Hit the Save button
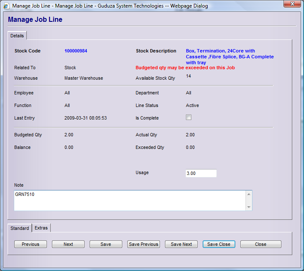304x271 pixels. pyautogui.click(x=106, y=244)
